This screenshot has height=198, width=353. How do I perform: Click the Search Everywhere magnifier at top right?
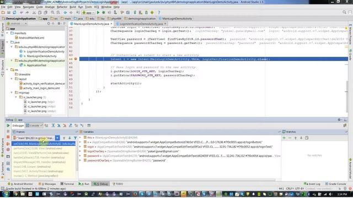point(344,12)
